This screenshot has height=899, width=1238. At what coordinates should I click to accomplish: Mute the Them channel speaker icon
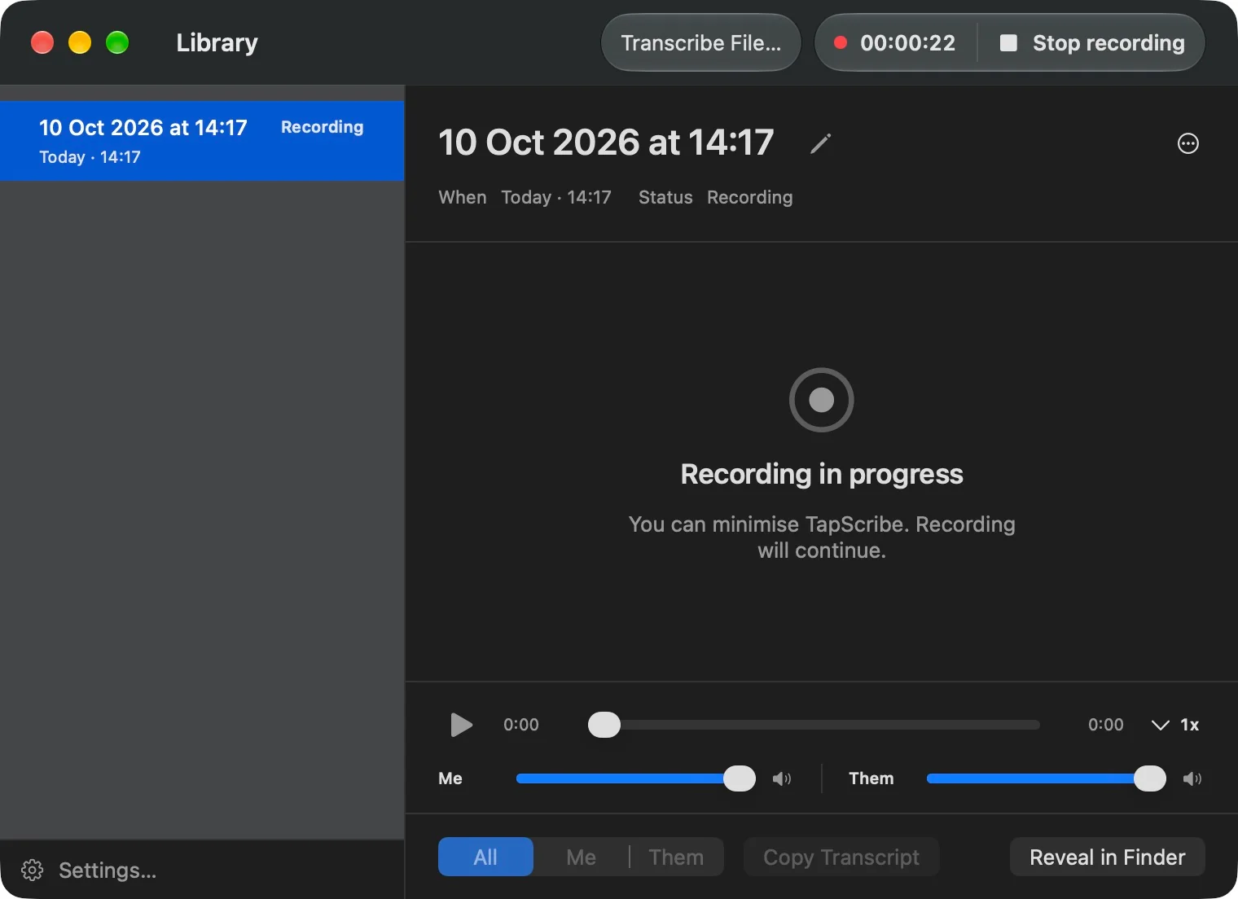(x=1192, y=778)
